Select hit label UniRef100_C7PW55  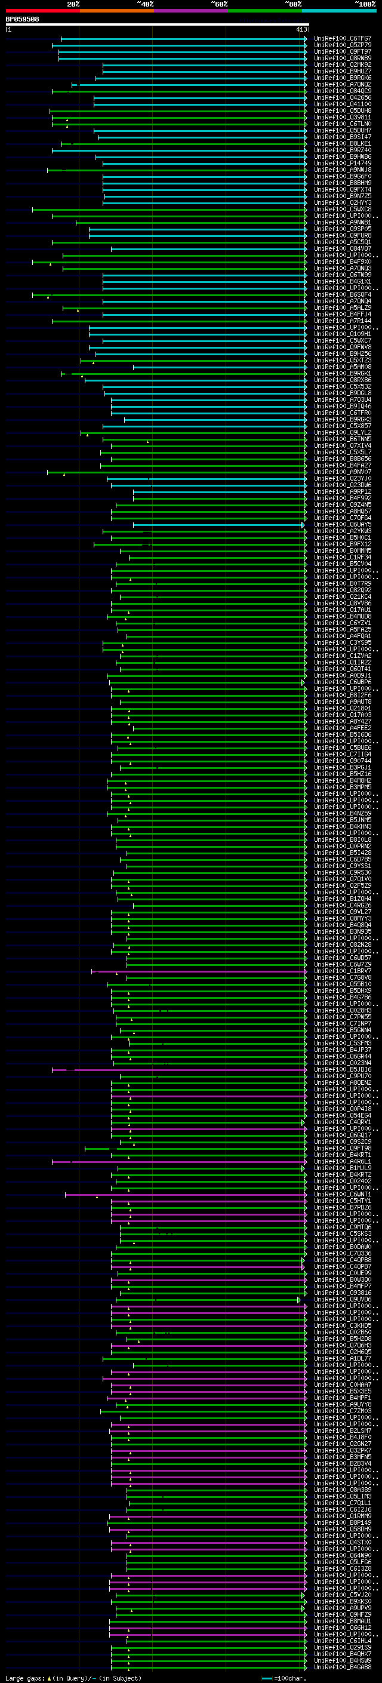[342, 1017]
